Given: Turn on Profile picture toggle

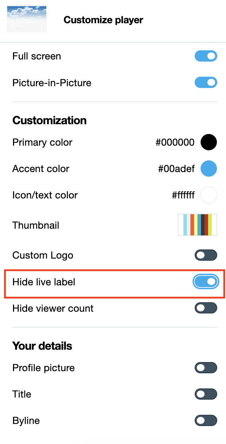Looking at the screenshot, I should coord(206,368).
